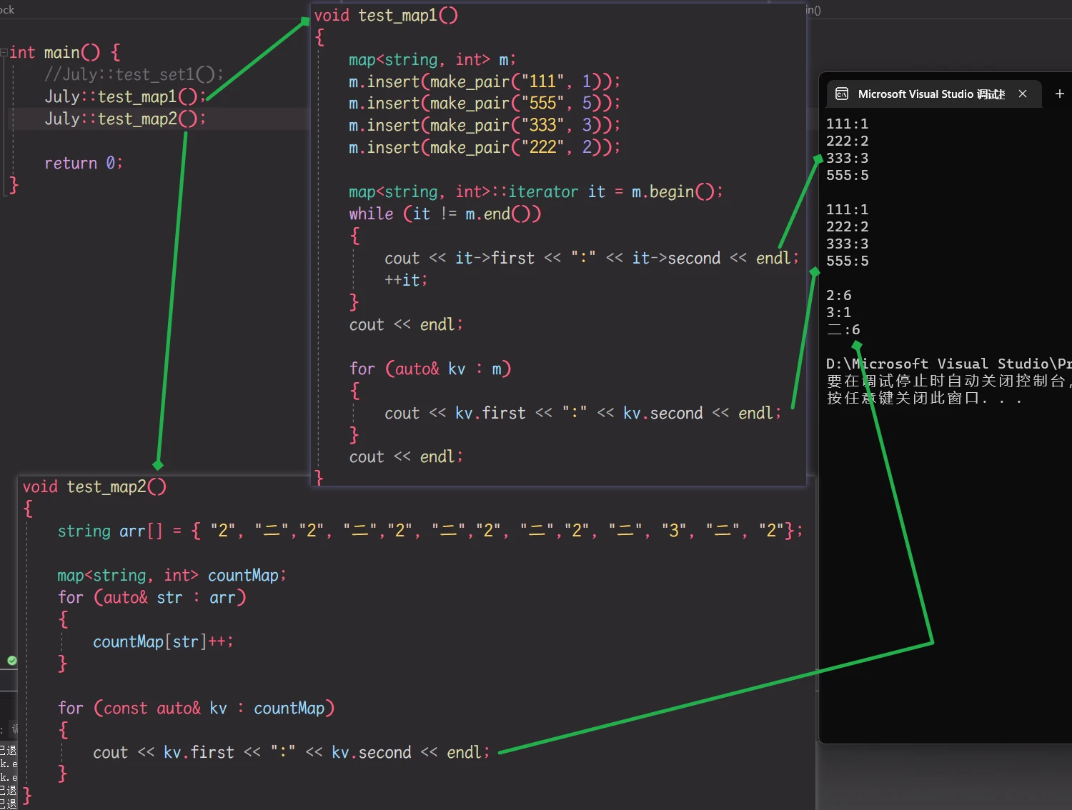1072x810 pixels.
Task: Click the console icon in the debug tab
Action: [x=842, y=94]
